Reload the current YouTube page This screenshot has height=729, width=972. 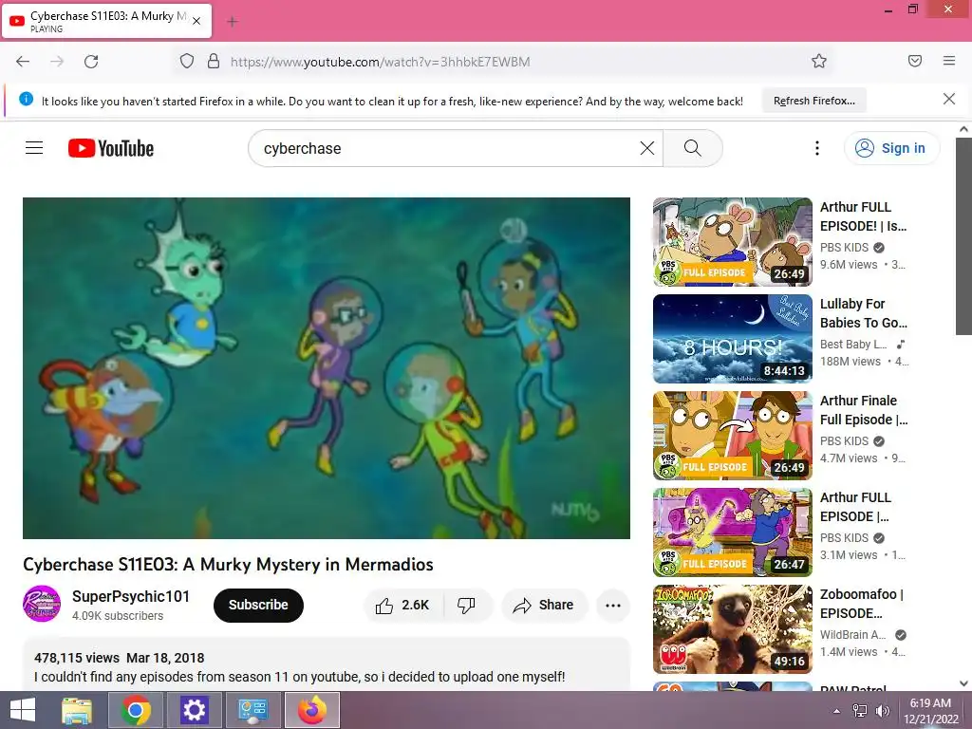click(91, 62)
